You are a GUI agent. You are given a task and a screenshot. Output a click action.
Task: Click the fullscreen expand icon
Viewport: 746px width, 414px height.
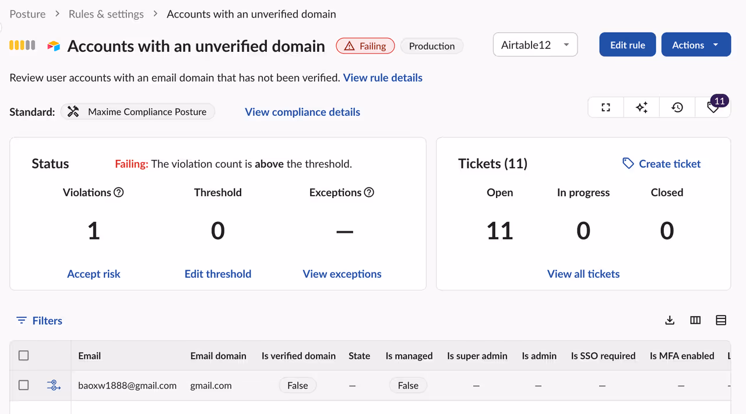(606, 107)
